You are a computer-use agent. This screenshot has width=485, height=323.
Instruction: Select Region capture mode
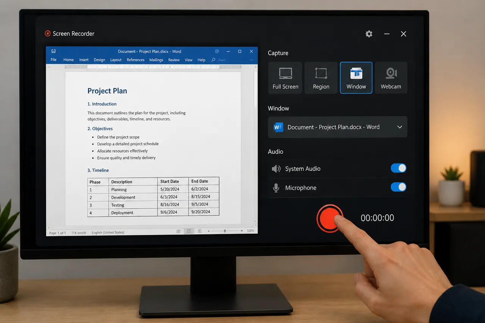click(x=321, y=78)
